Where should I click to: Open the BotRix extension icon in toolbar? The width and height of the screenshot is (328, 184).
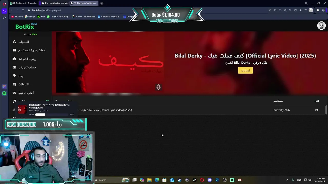coord(318,10)
